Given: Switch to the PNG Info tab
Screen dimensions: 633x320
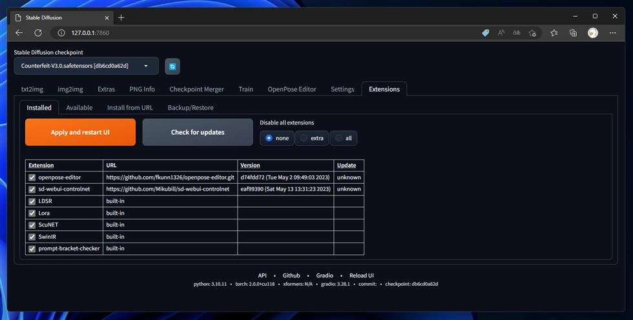Looking at the screenshot, I should [142, 89].
